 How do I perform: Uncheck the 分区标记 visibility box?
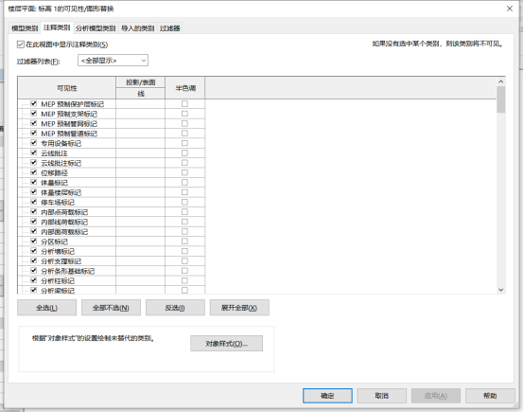click(x=33, y=241)
